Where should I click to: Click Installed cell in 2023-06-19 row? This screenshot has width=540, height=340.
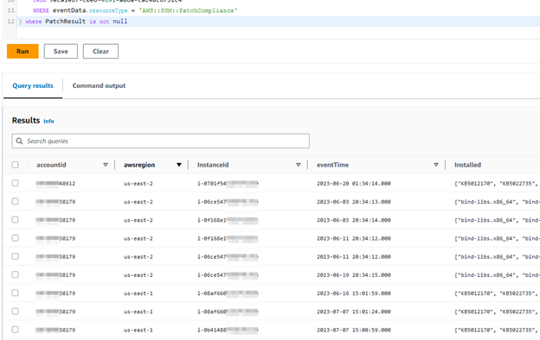pos(497,275)
